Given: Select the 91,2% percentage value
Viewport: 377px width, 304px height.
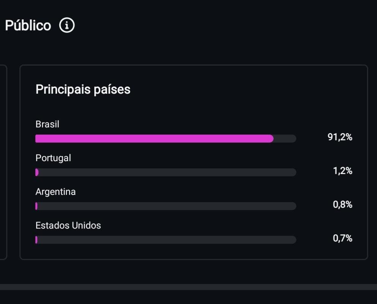Looking at the screenshot, I should coord(340,137).
